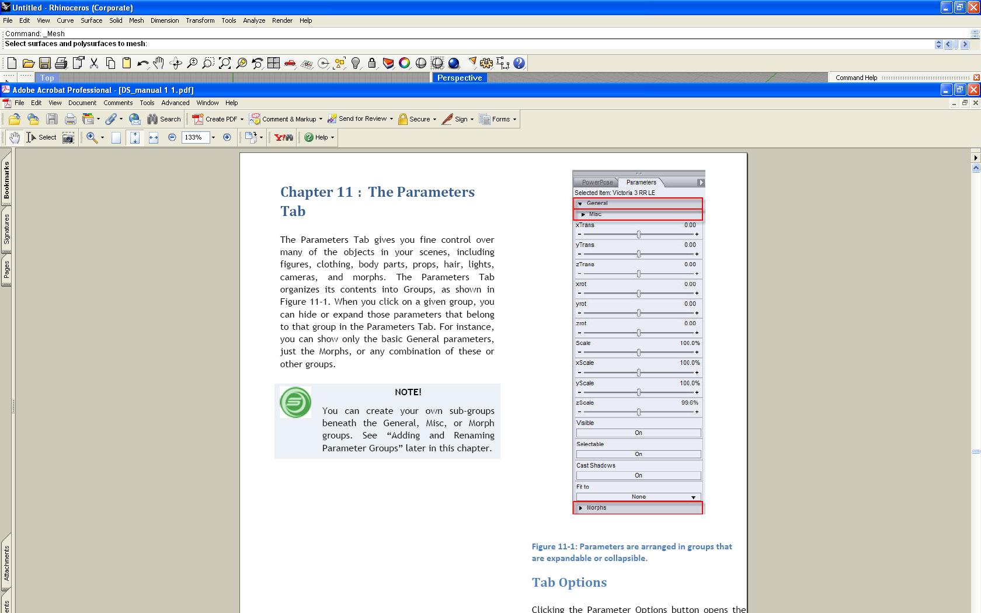
Task: Click the Paste clipboard icon in Rhinoceros
Action: tap(126, 63)
